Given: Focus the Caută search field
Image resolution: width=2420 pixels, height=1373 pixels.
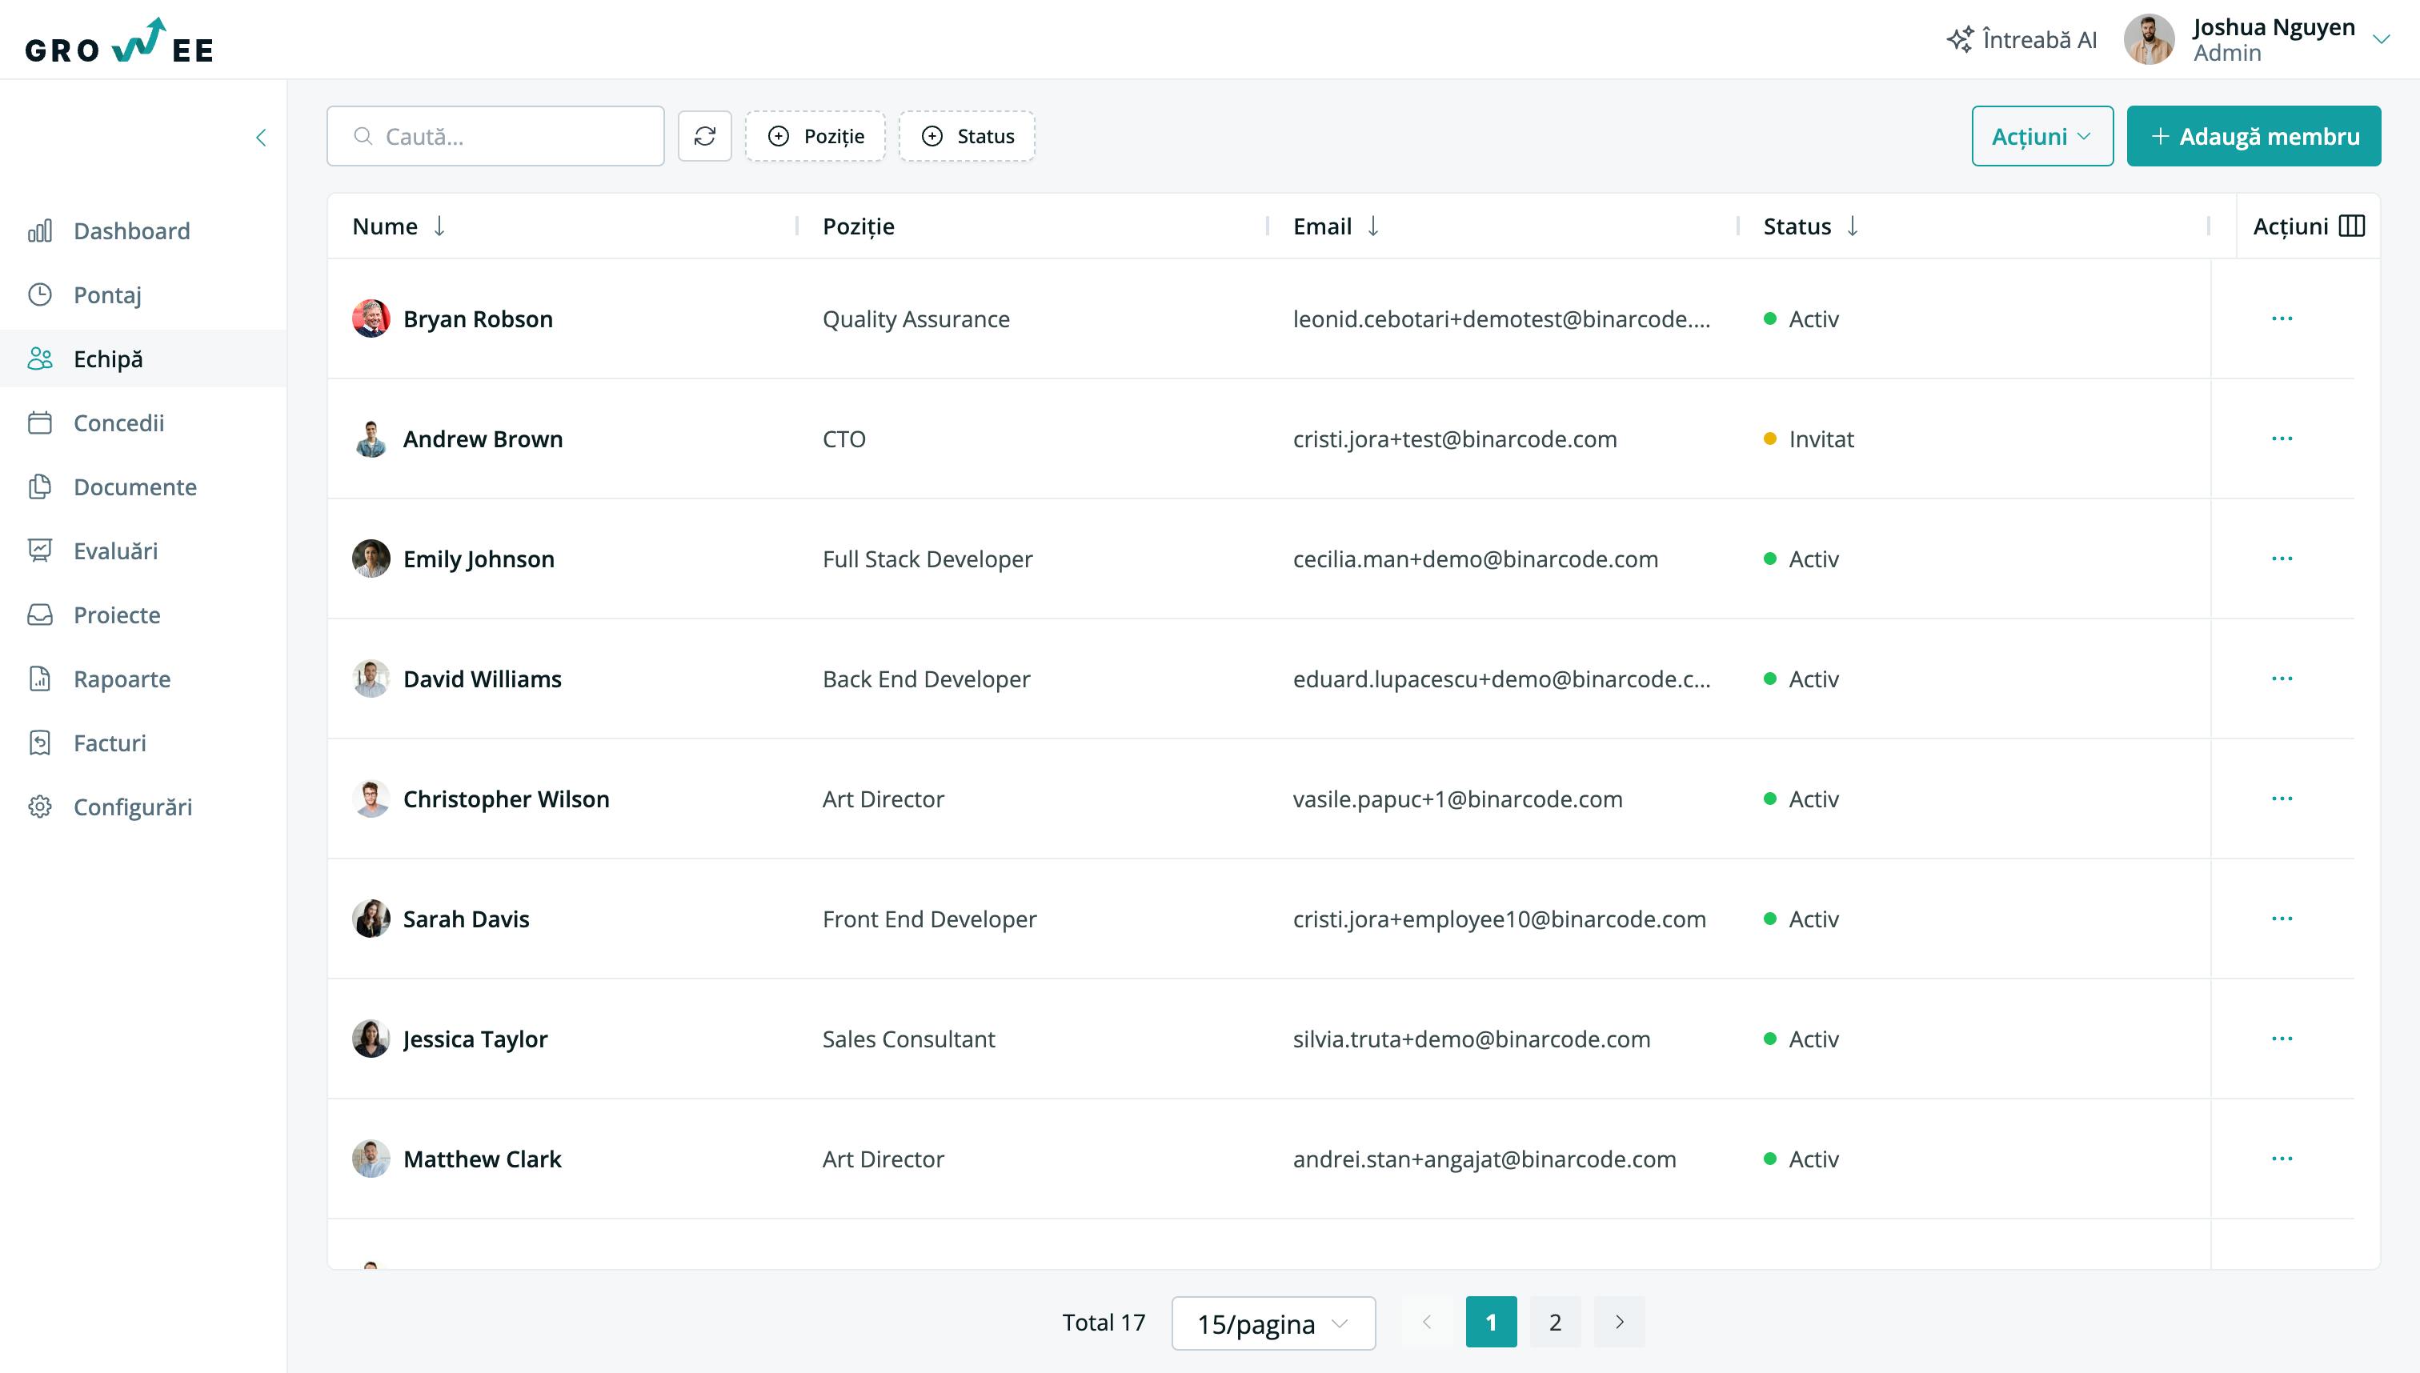Looking at the screenshot, I should (495, 137).
